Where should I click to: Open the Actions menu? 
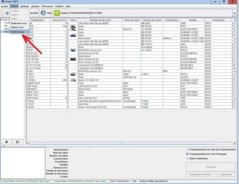35,7
